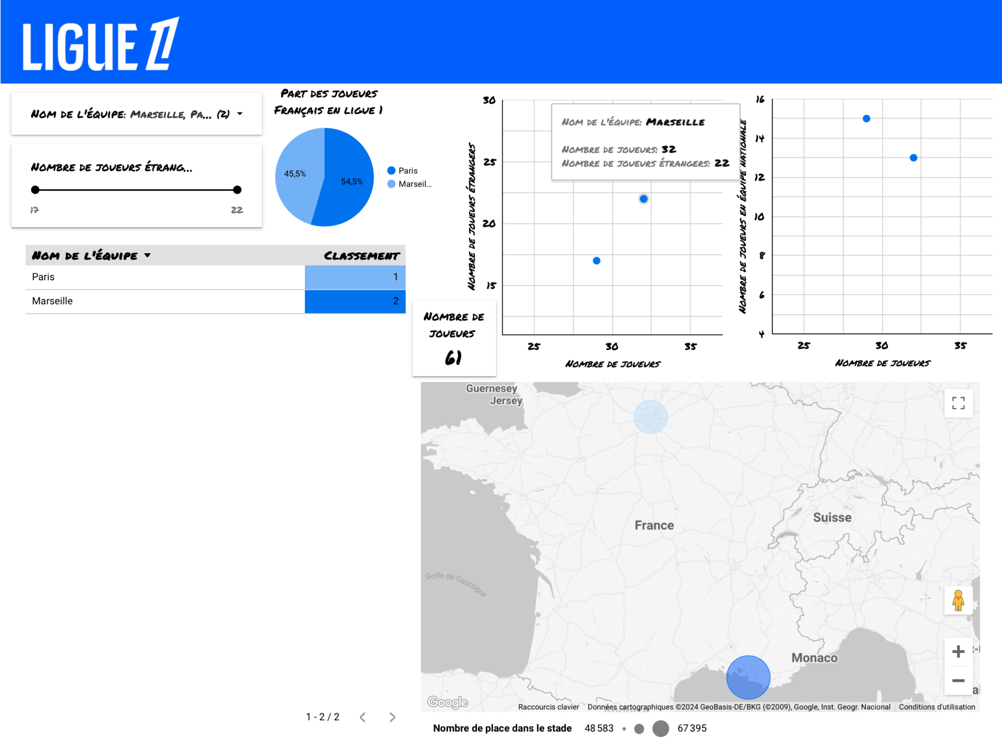Sort table by Nom de l'équipe column header
The width and height of the screenshot is (1002, 752).
pyautogui.click(x=85, y=256)
